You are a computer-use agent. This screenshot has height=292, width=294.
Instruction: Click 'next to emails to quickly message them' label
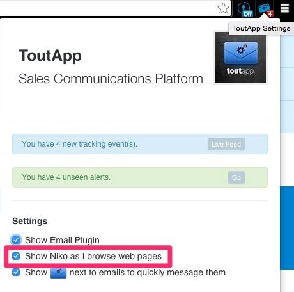tap(148, 273)
